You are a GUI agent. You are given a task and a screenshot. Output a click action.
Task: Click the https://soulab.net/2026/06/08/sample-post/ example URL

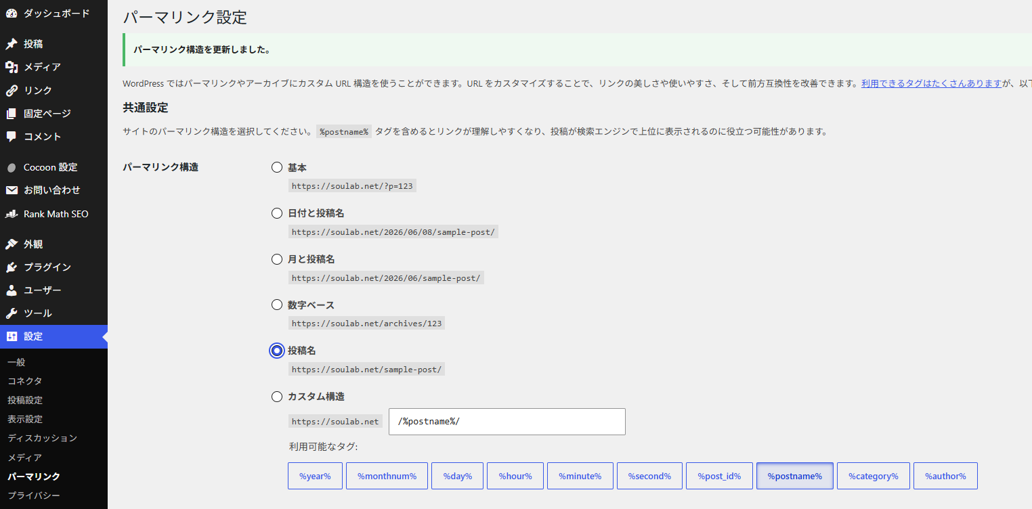coord(393,232)
